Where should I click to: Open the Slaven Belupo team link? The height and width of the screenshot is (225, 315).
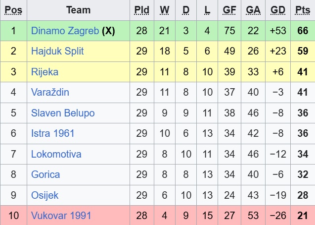[63, 113]
